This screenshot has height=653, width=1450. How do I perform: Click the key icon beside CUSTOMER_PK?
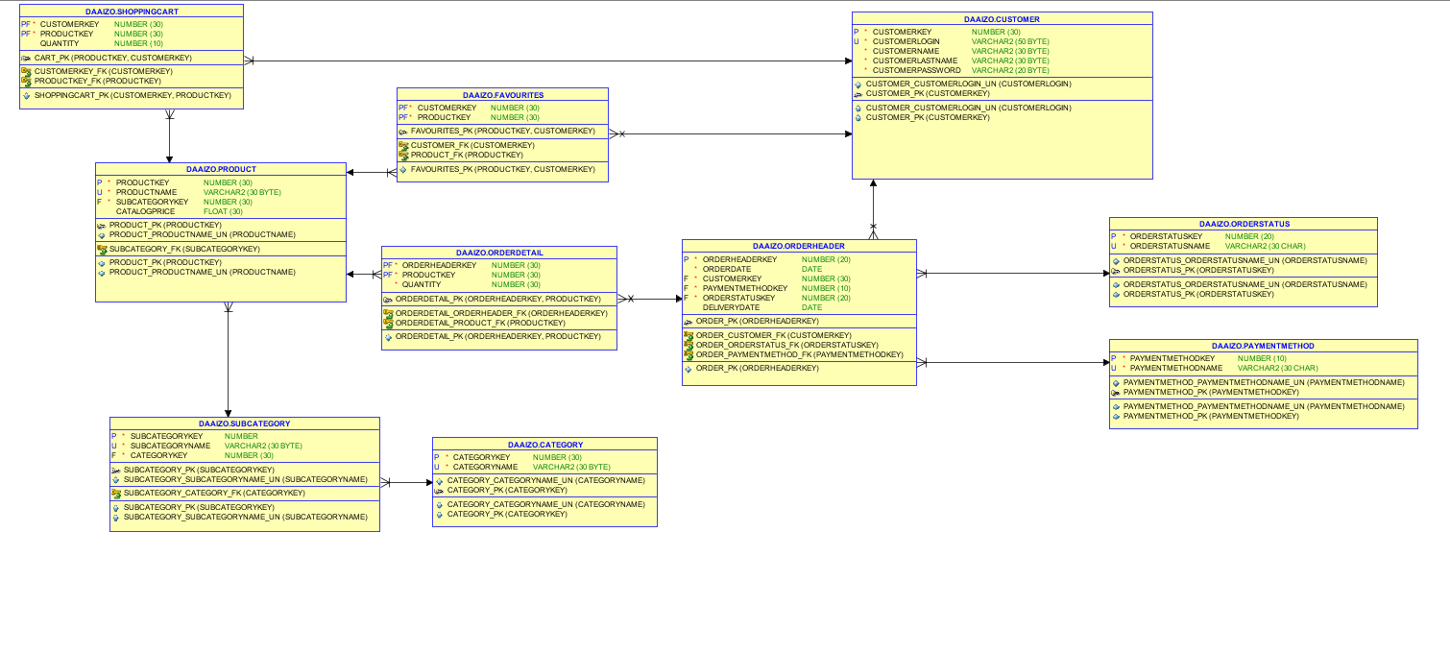point(858,94)
